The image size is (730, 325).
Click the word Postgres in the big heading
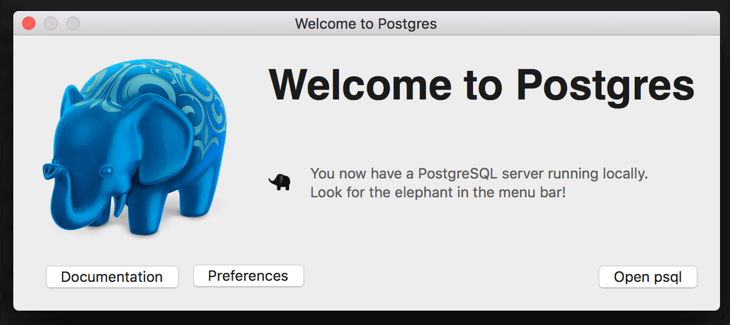605,86
